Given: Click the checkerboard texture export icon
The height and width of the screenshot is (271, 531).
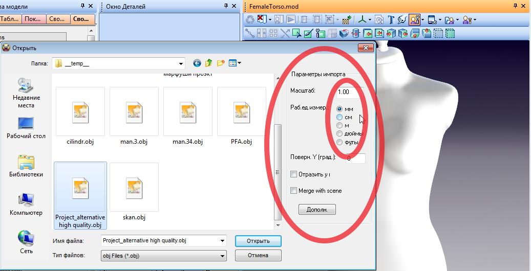Looking at the screenshot, I should click(347, 19).
